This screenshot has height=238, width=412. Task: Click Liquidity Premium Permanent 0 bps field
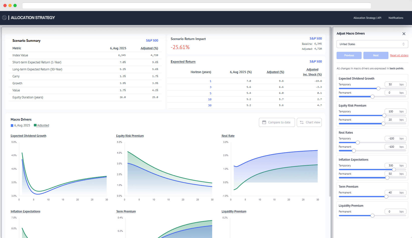[395, 211]
